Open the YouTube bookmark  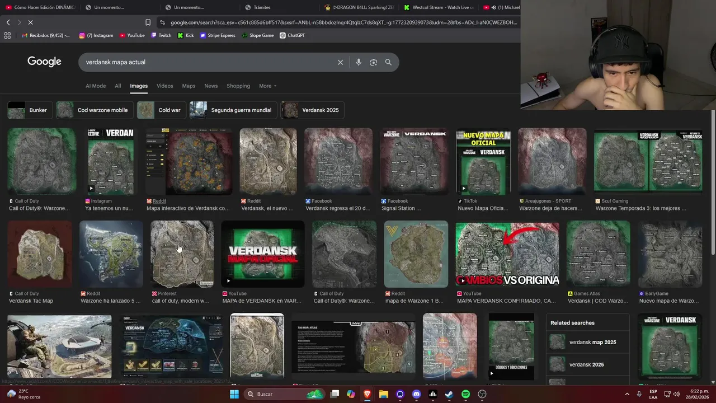pyautogui.click(x=132, y=35)
